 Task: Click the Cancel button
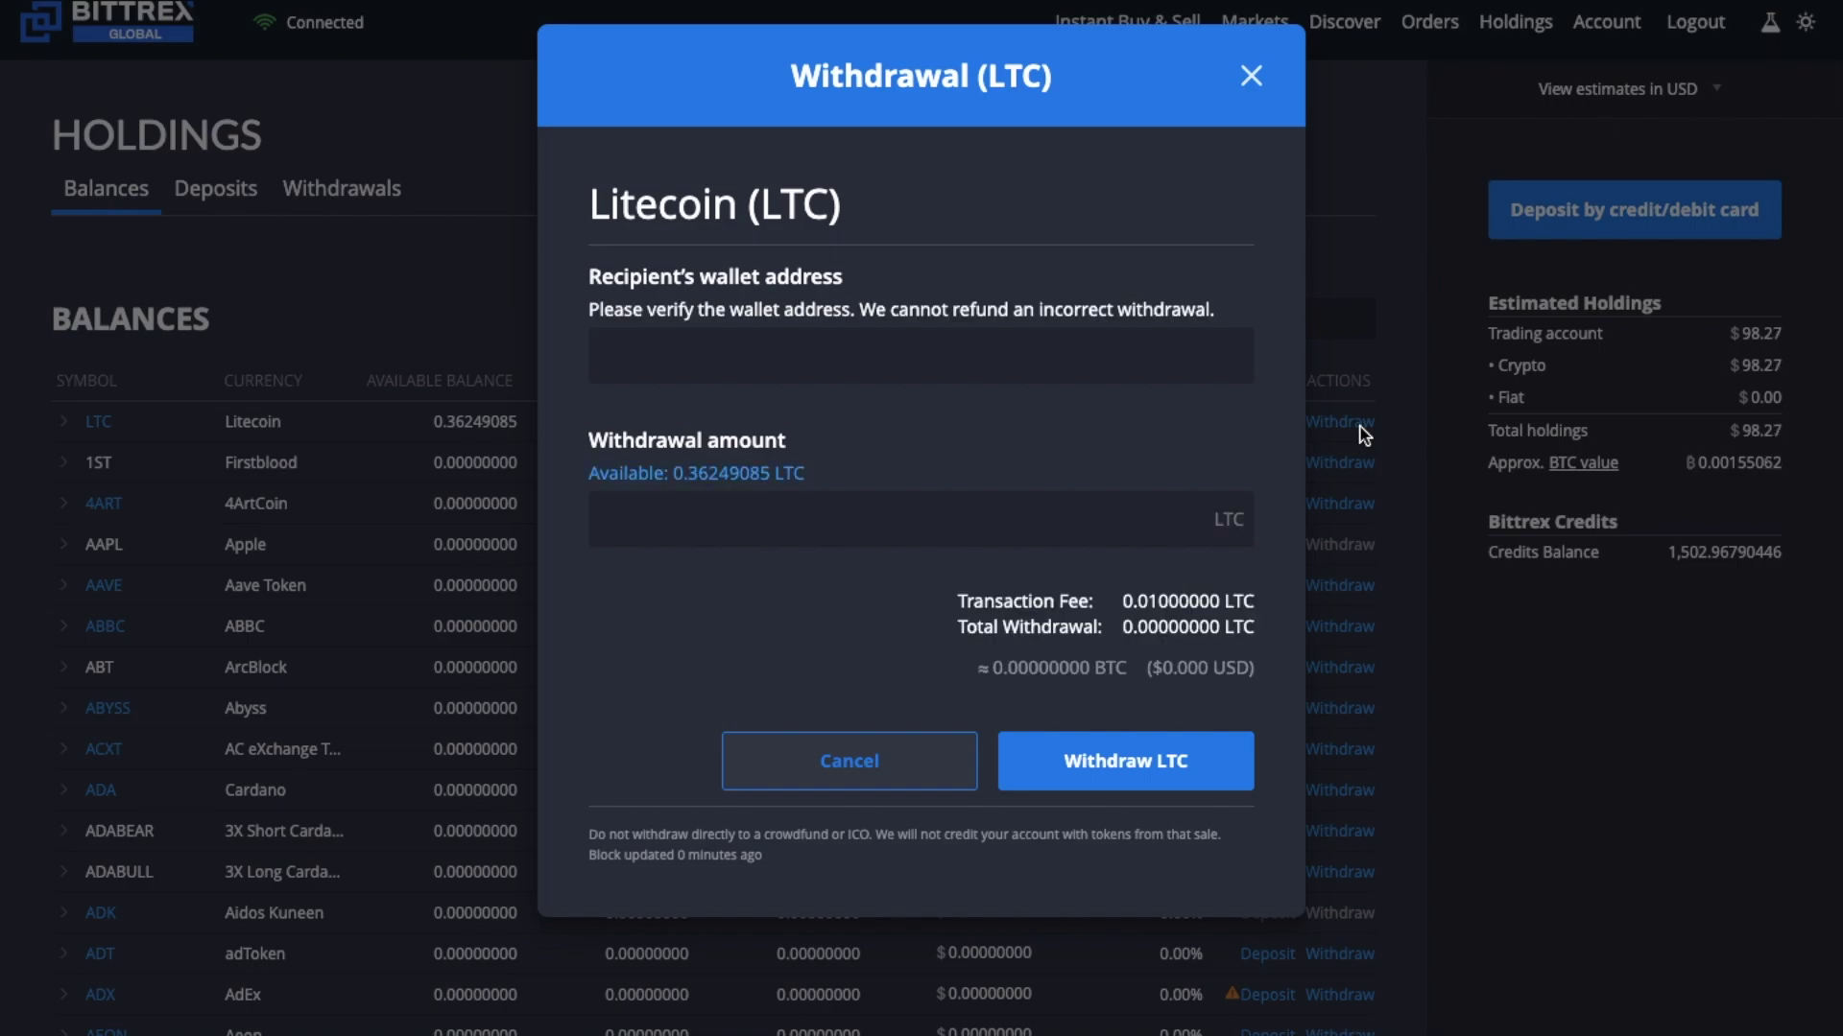850,759
